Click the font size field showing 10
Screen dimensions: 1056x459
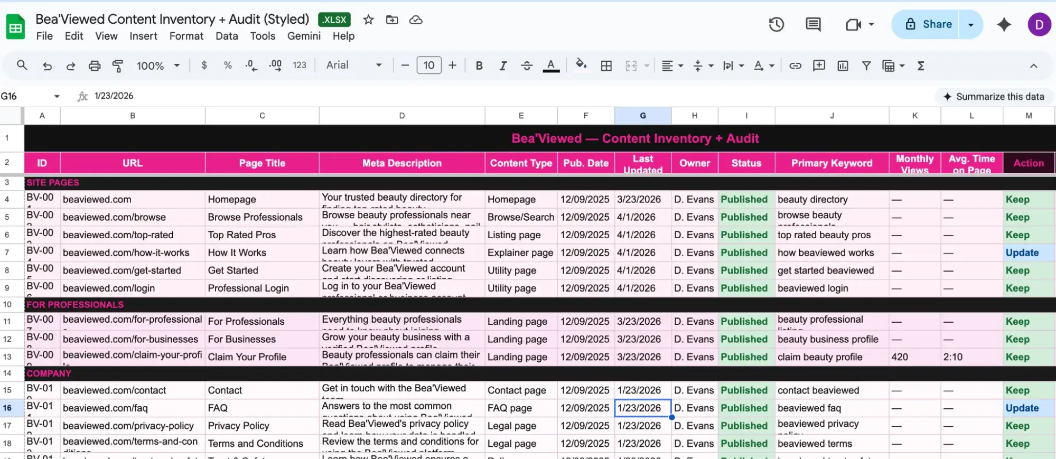tap(429, 65)
